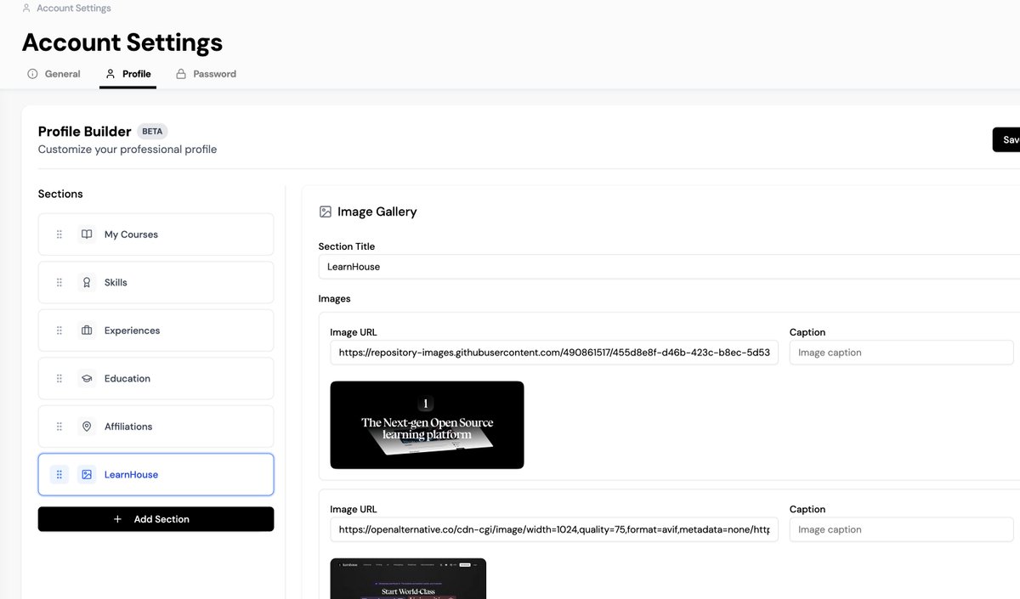Switch to the General tab
The image size is (1020, 599).
tap(54, 74)
